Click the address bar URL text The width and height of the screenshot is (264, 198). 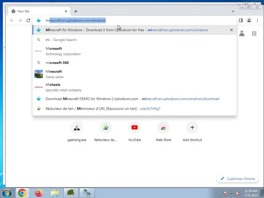point(76,20)
